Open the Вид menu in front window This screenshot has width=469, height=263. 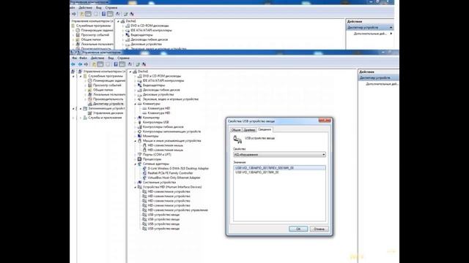(111, 58)
